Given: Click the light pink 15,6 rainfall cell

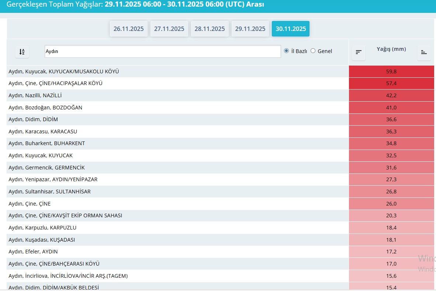Looking at the screenshot, I should pos(391,276).
